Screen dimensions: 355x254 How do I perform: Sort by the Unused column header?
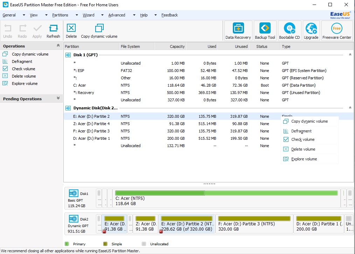pyautogui.click(x=234, y=46)
